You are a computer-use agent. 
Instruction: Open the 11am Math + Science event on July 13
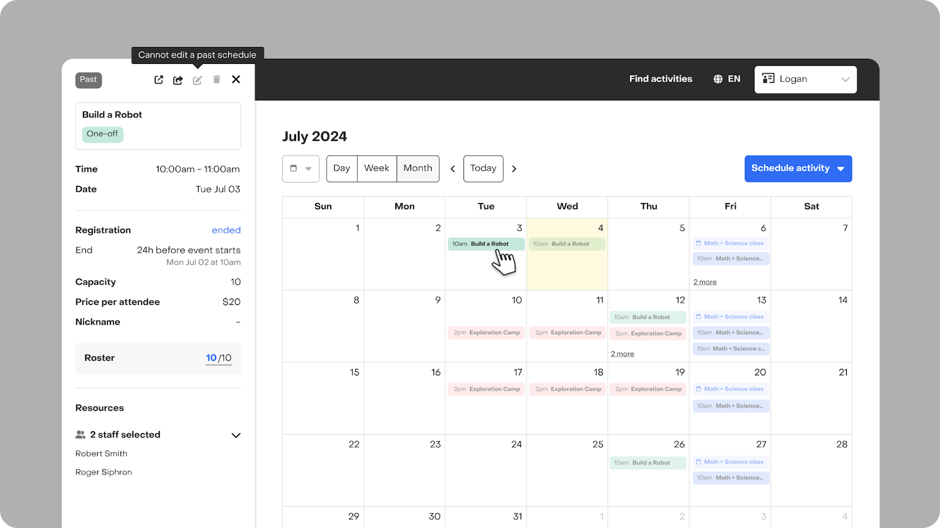coord(731,349)
